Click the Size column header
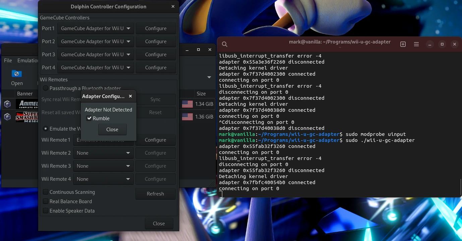 (201, 94)
